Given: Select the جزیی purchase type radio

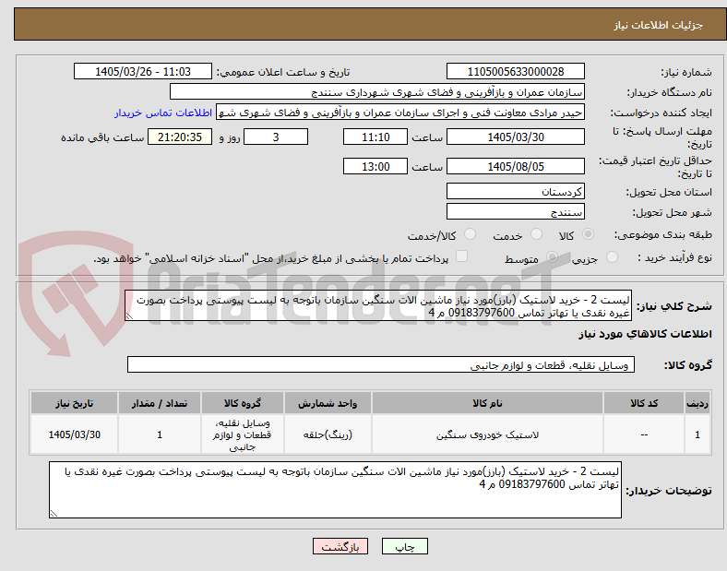Looking at the screenshot, I should [x=612, y=257].
